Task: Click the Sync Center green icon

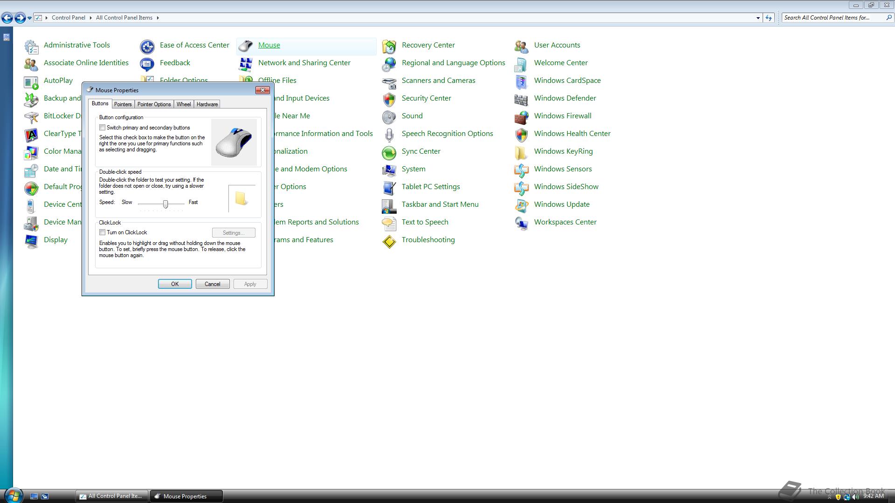Action: tap(389, 152)
